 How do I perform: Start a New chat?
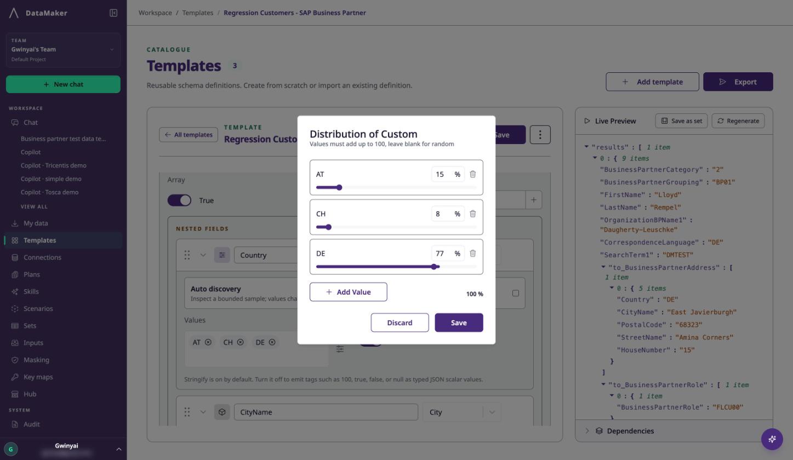[x=63, y=84]
